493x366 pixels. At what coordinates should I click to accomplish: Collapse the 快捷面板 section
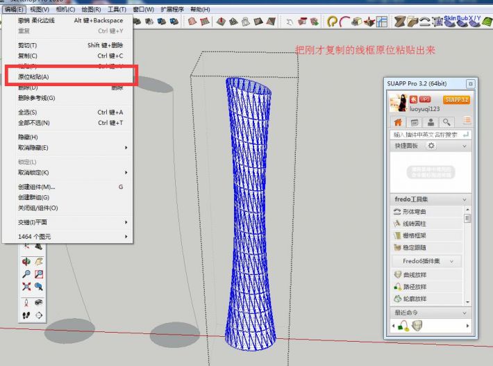[x=465, y=147]
